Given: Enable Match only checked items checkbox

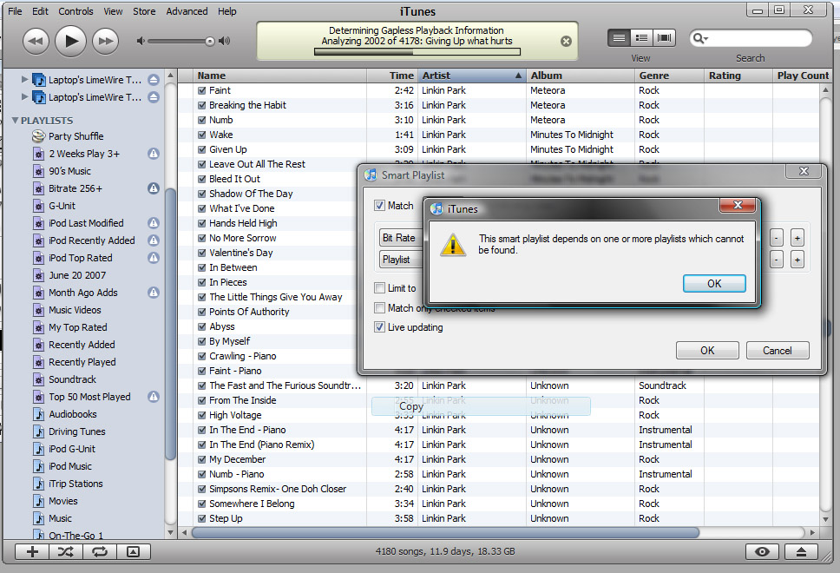Looking at the screenshot, I should click(380, 307).
